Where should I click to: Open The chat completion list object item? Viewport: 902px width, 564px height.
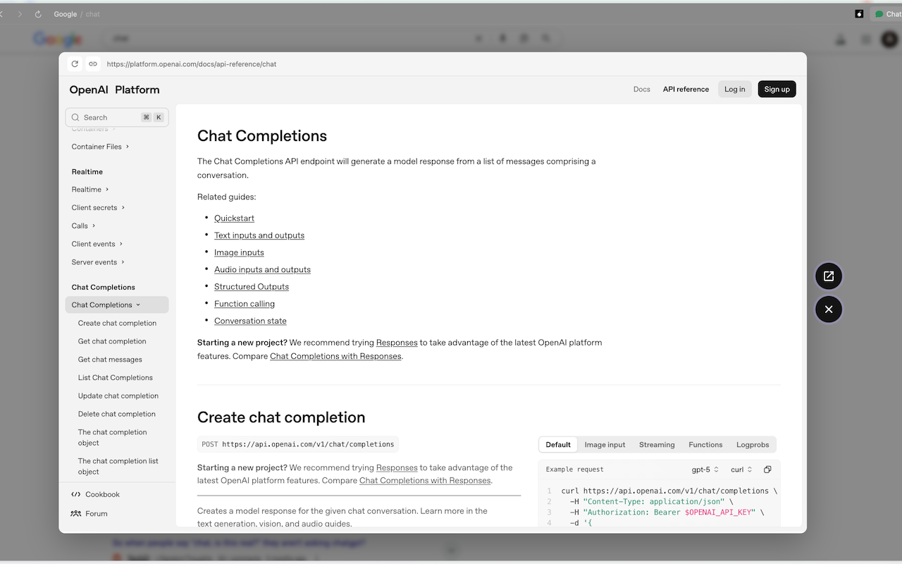coord(118,467)
